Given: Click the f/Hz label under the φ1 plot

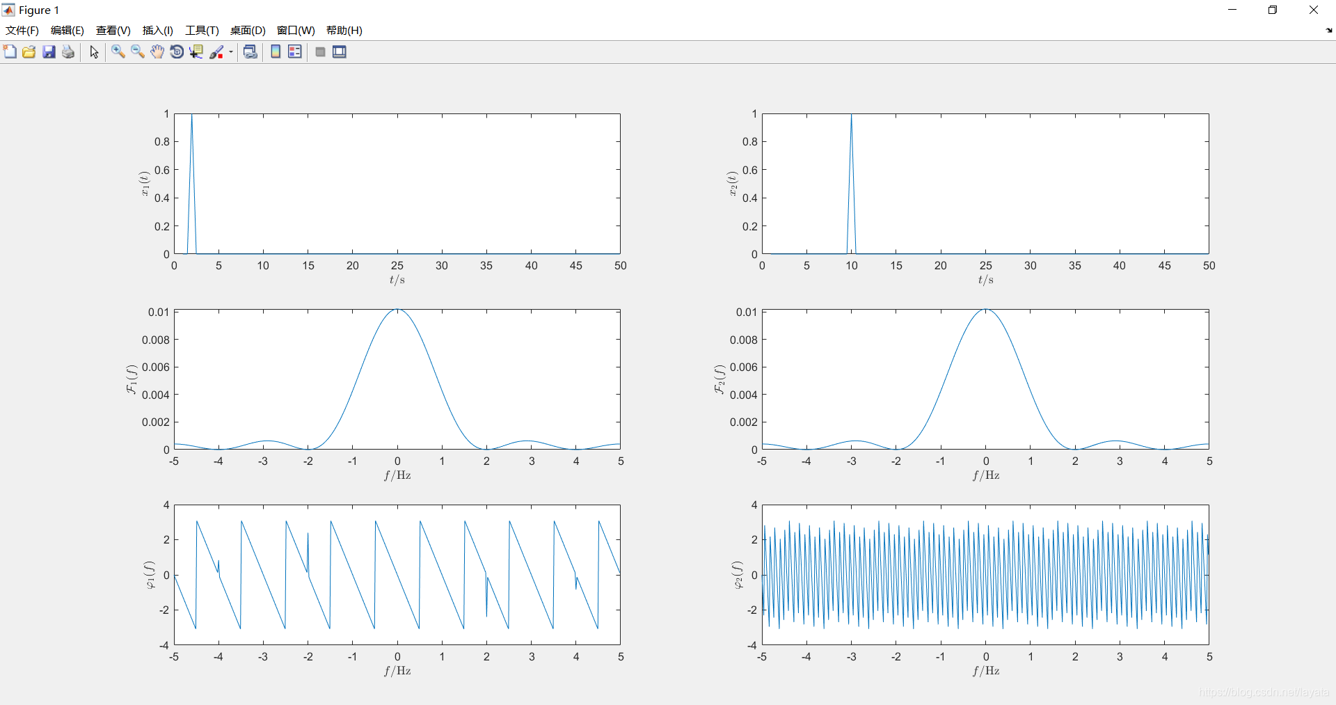Looking at the screenshot, I should 397,671.
